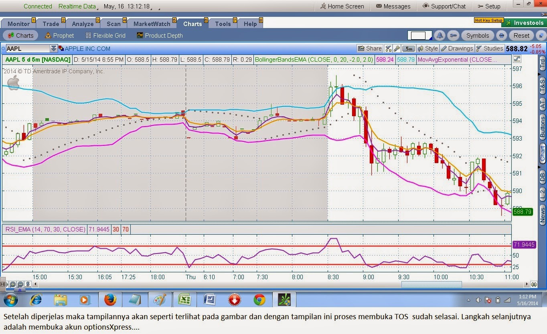Share the chart
The image size is (547, 334).
click(370, 48)
